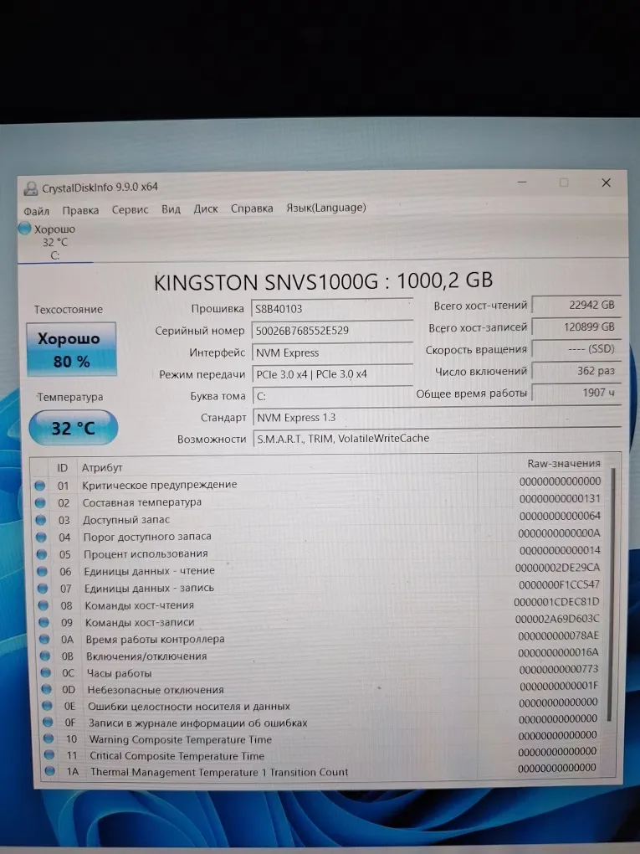Select raw value 00000002DE29CA
The height and width of the screenshot is (854, 640).
click(x=557, y=568)
